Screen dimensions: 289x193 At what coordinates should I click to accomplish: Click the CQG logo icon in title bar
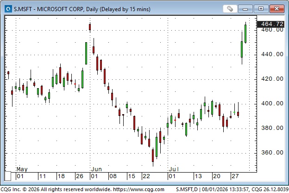point(8,9)
